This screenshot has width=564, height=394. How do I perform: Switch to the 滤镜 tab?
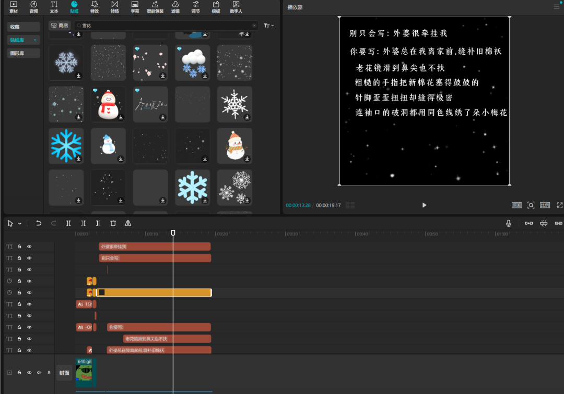[x=175, y=7]
